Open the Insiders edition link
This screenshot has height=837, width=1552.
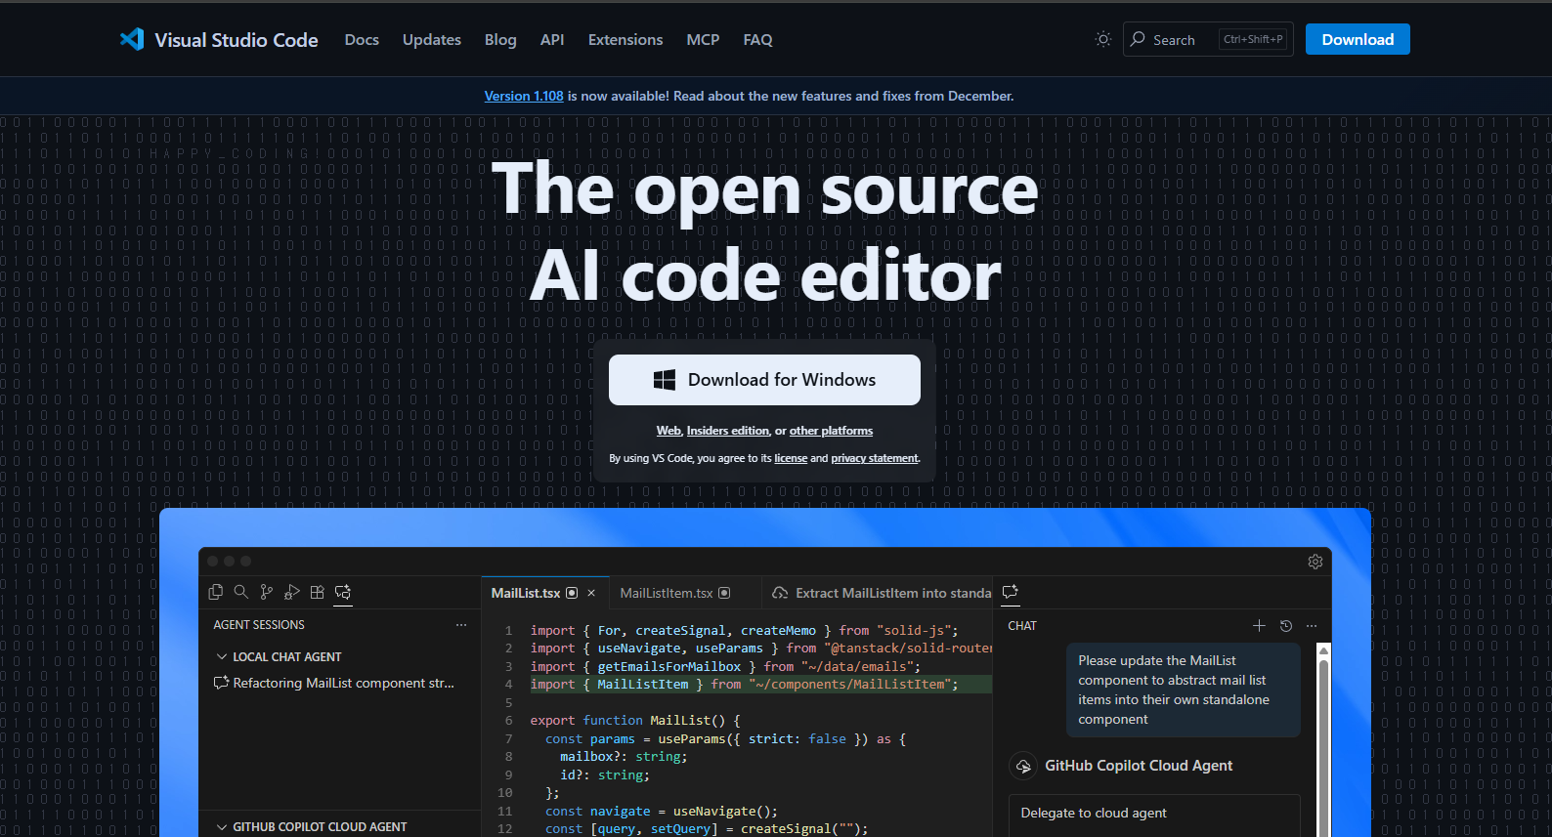pyautogui.click(x=728, y=431)
